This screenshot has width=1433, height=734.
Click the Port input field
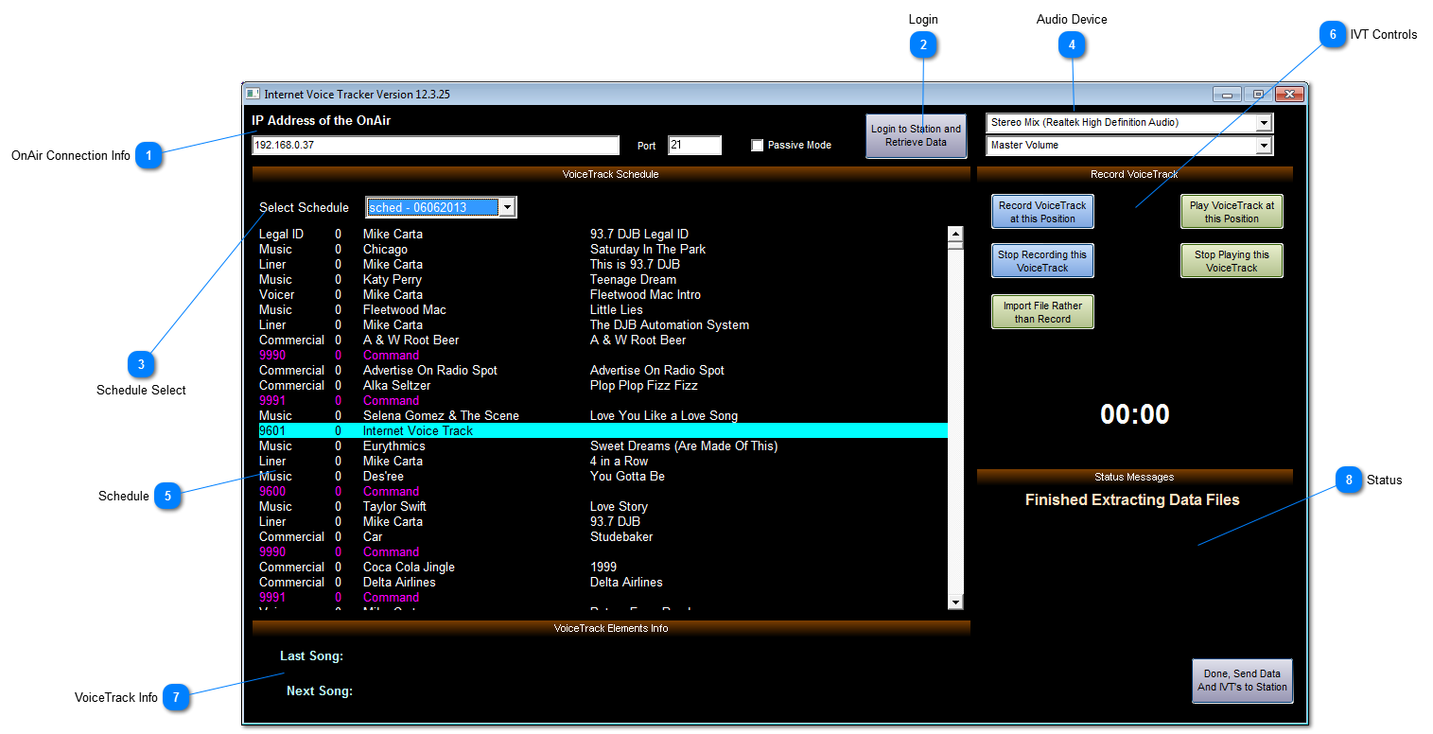click(694, 146)
